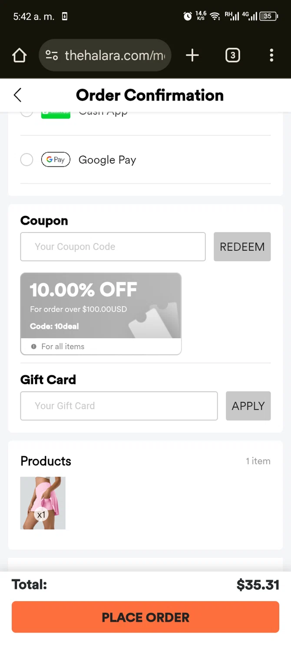This screenshot has width=291, height=653.
Task: Open the tab switcher showing 3 tabs
Action: pyautogui.click(x=232, y=55)
